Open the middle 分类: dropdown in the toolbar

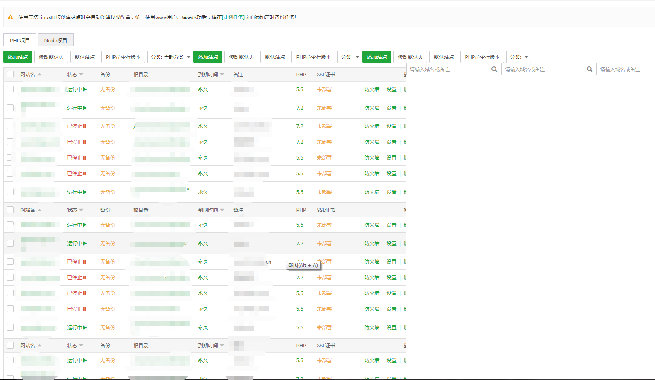[x=350, y=57]
